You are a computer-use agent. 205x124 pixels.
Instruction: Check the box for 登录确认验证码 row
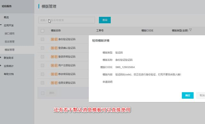coord(42,48)
